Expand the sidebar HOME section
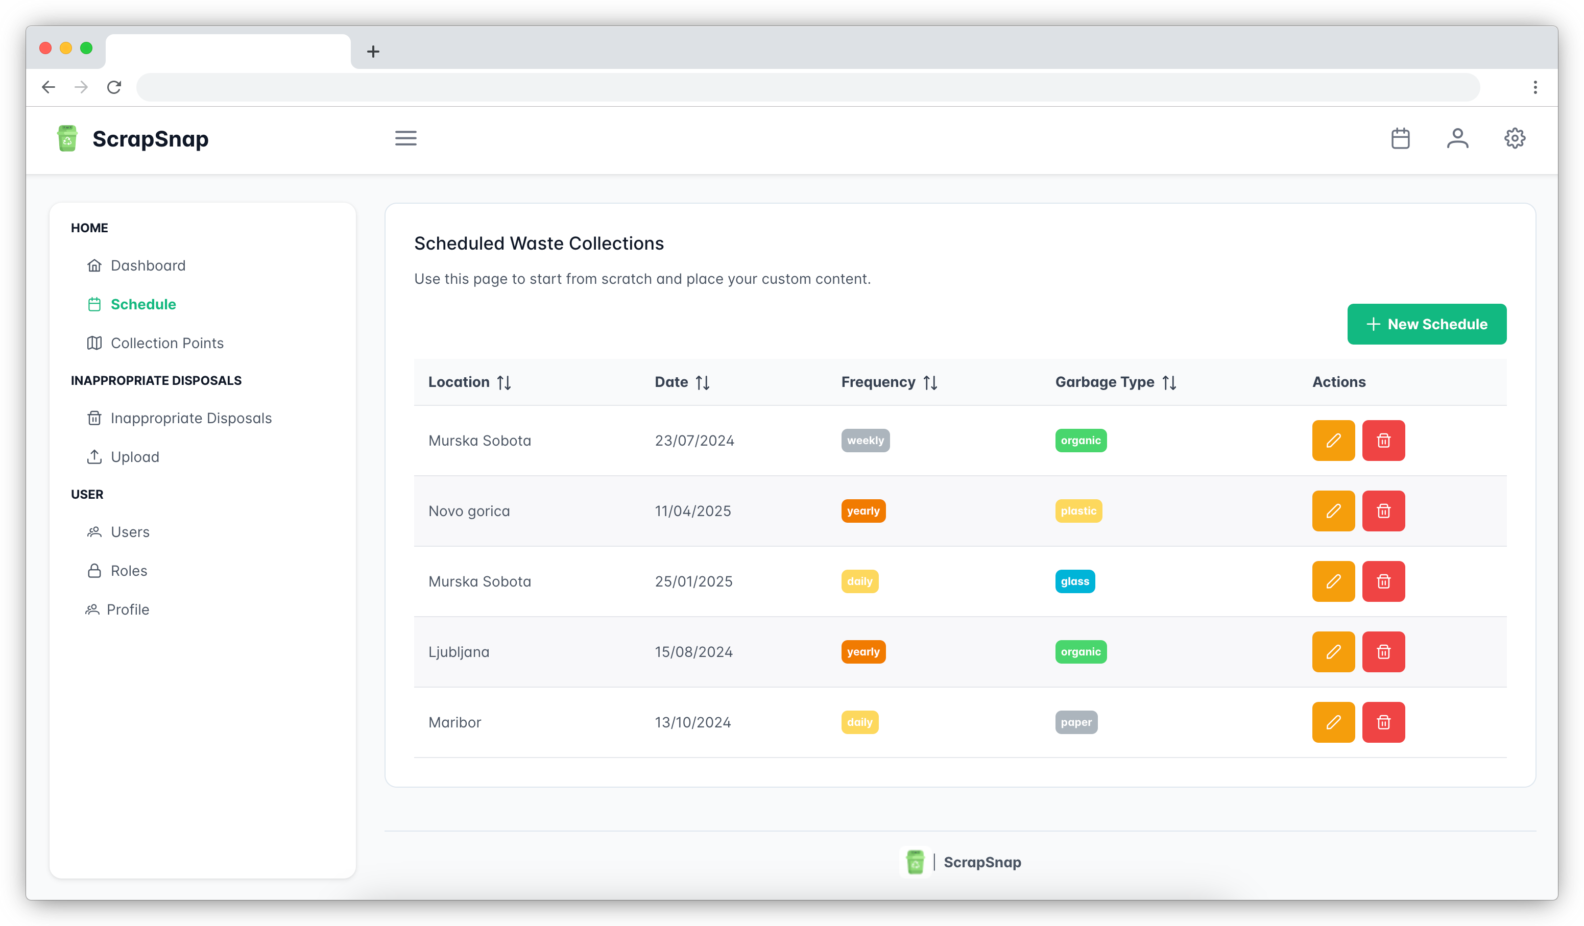The height and width of the screenshot is (926, 1584). pos(89,227)
